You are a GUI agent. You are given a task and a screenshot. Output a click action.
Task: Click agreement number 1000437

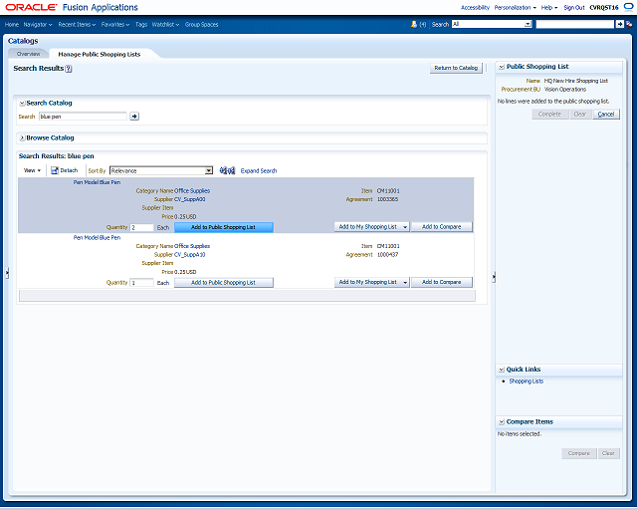tap(387, 255)
